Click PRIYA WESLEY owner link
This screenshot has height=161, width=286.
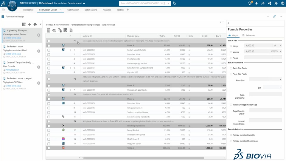click(12, 70)
